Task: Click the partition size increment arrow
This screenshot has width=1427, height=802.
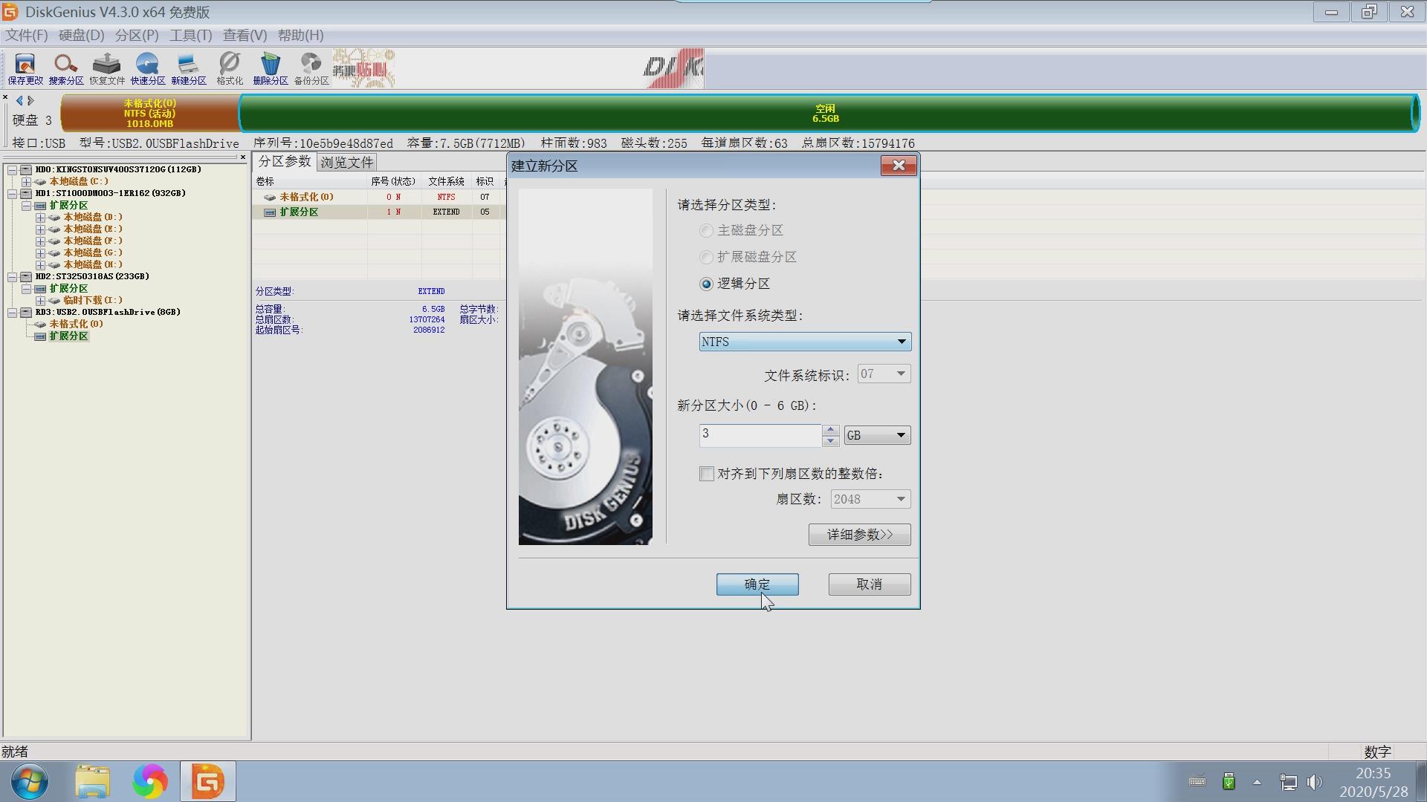Action: (x=830, y=429)
